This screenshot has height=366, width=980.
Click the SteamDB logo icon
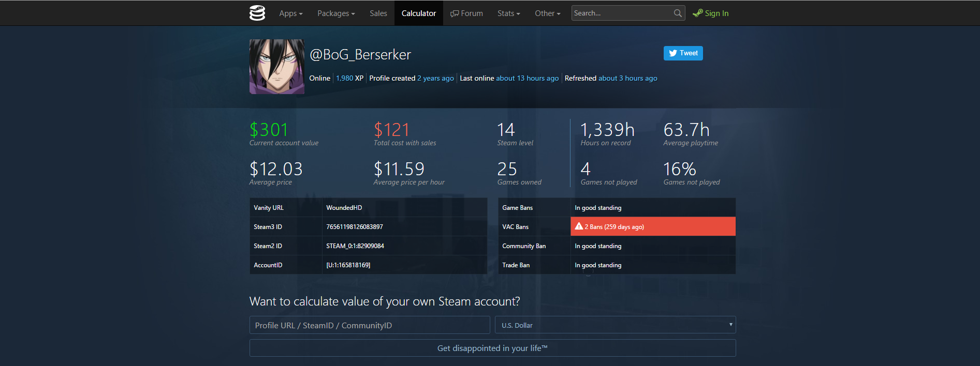click(x=257, y=13)
